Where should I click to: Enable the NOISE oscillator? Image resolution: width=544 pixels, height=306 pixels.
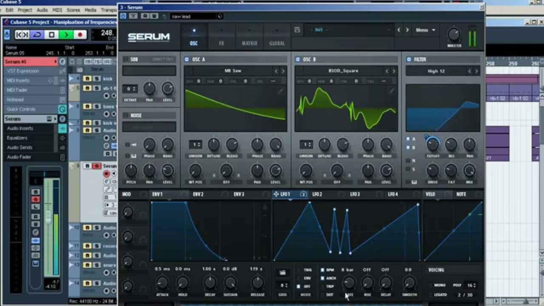tap(126, 115)
